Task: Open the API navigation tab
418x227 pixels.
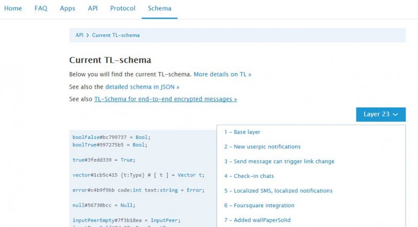Action: pyautogui.click(x=92, y=8)
